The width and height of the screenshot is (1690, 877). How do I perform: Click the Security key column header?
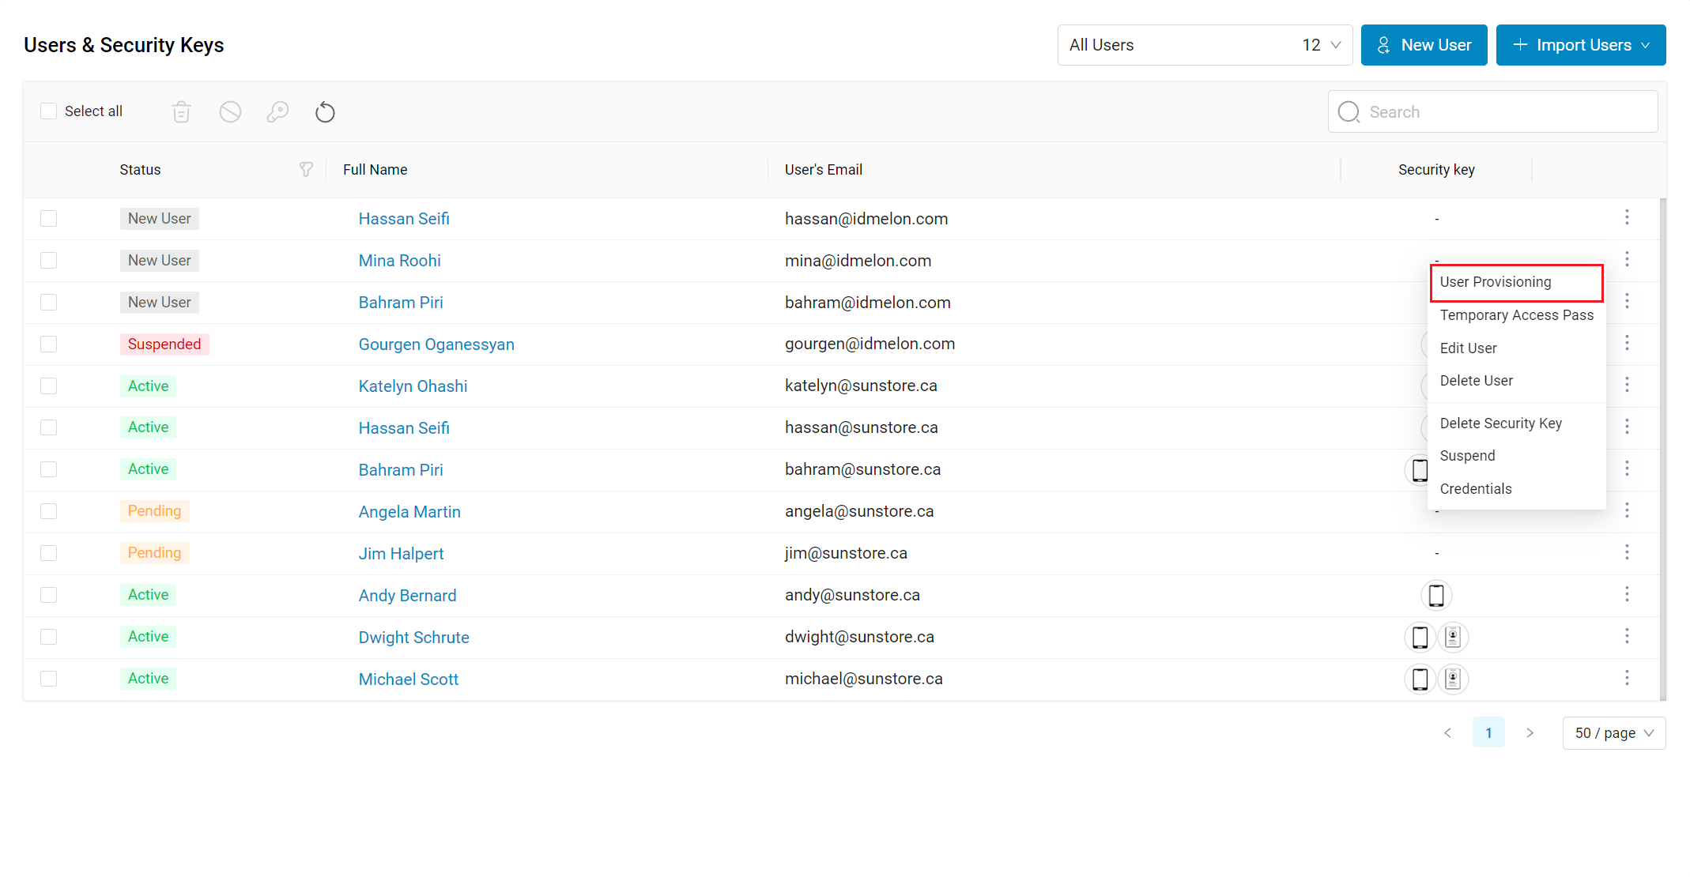(1436, 170)
